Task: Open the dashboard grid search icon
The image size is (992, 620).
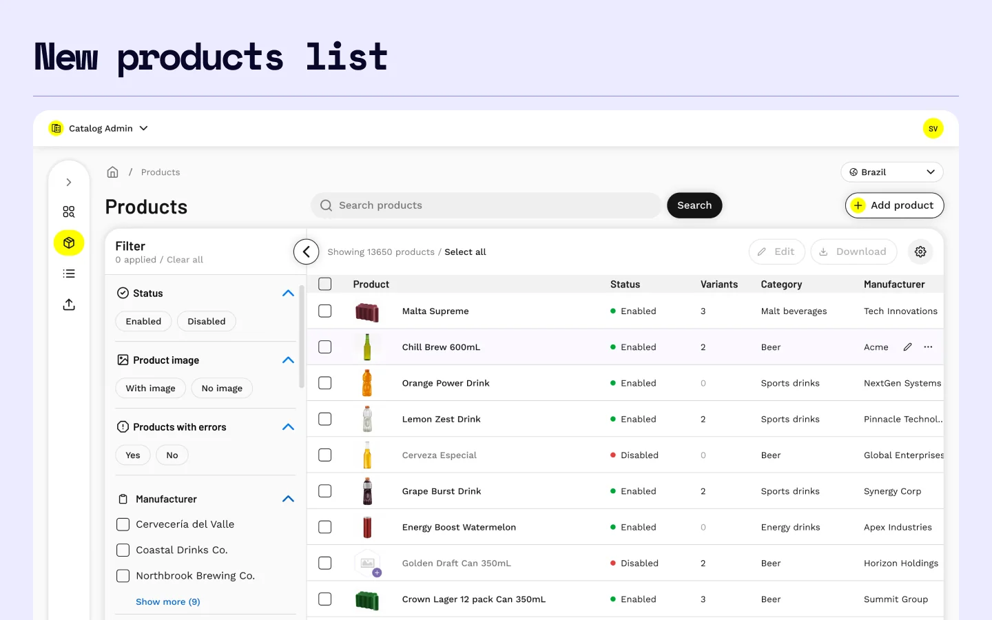Action: (x=69, y=211)
